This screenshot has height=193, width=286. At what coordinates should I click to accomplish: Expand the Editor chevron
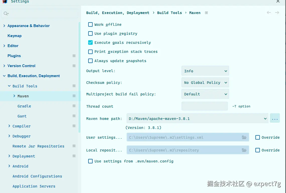tap(4, 46)
